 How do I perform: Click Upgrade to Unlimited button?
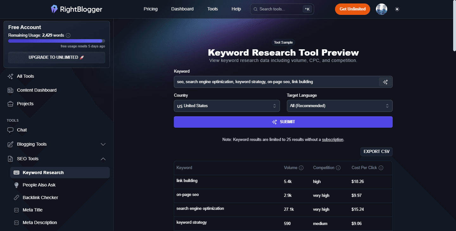tap(57, 58)
